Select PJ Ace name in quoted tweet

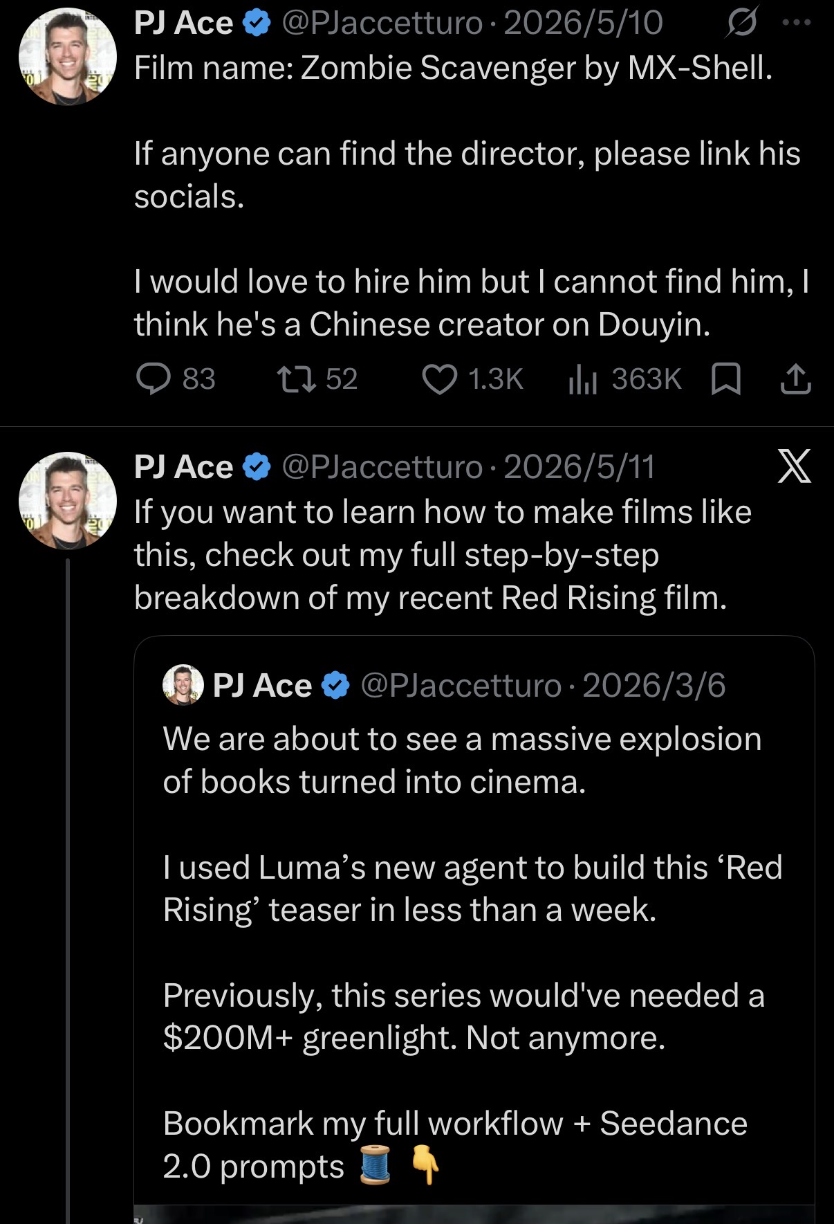(262, 685)
